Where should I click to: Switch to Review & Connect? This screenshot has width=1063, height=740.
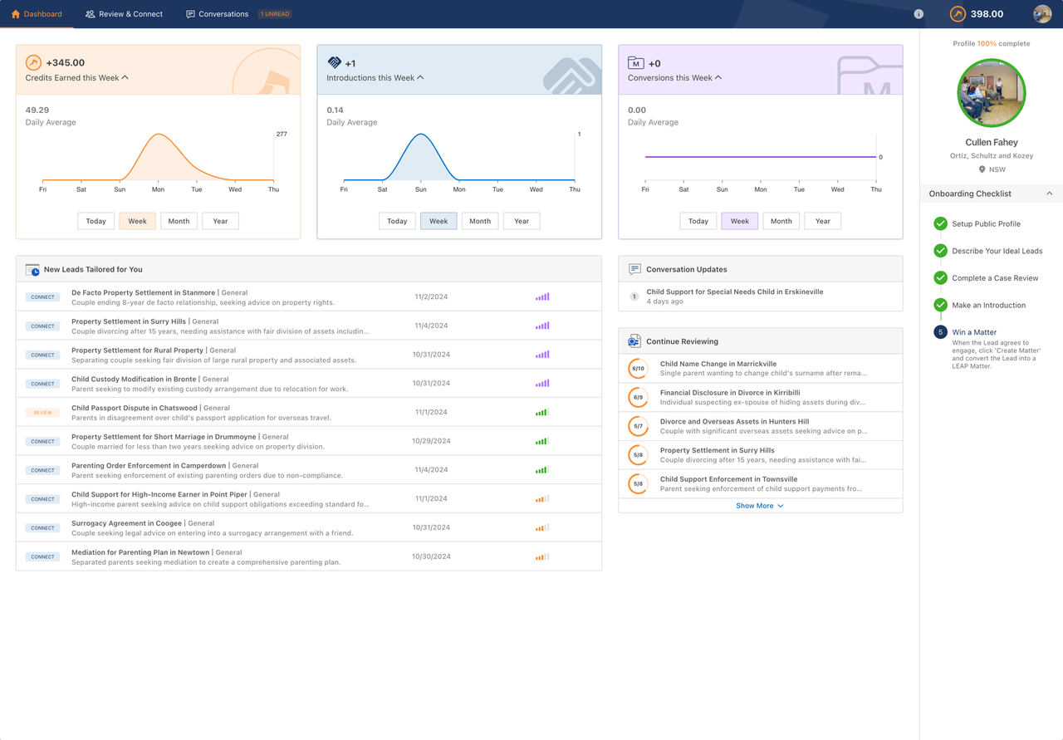tap(123, 14)
